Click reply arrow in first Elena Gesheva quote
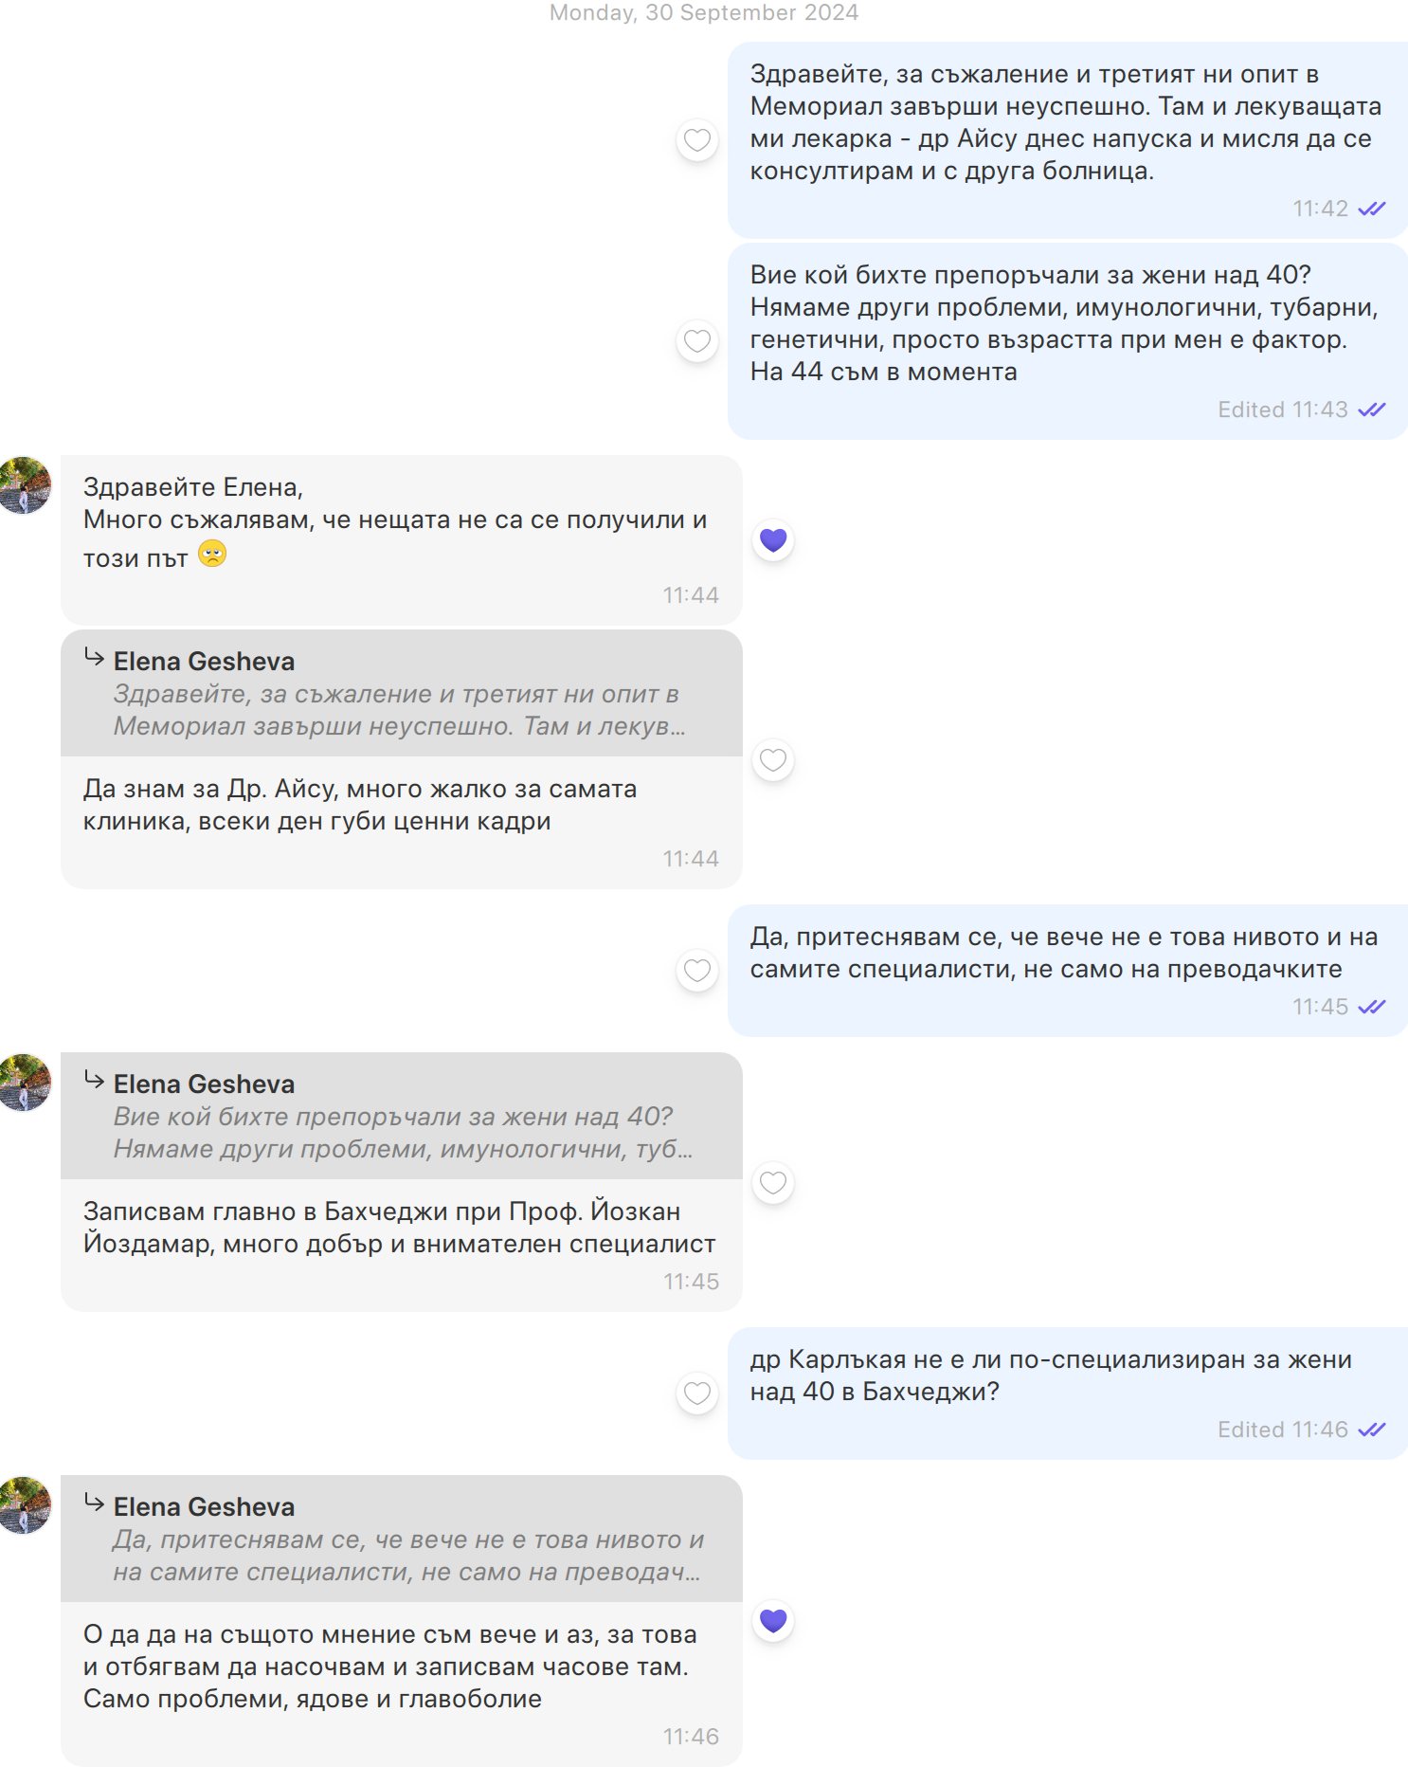Screen dimensions: 1408x1767 [x=94, y=657]
